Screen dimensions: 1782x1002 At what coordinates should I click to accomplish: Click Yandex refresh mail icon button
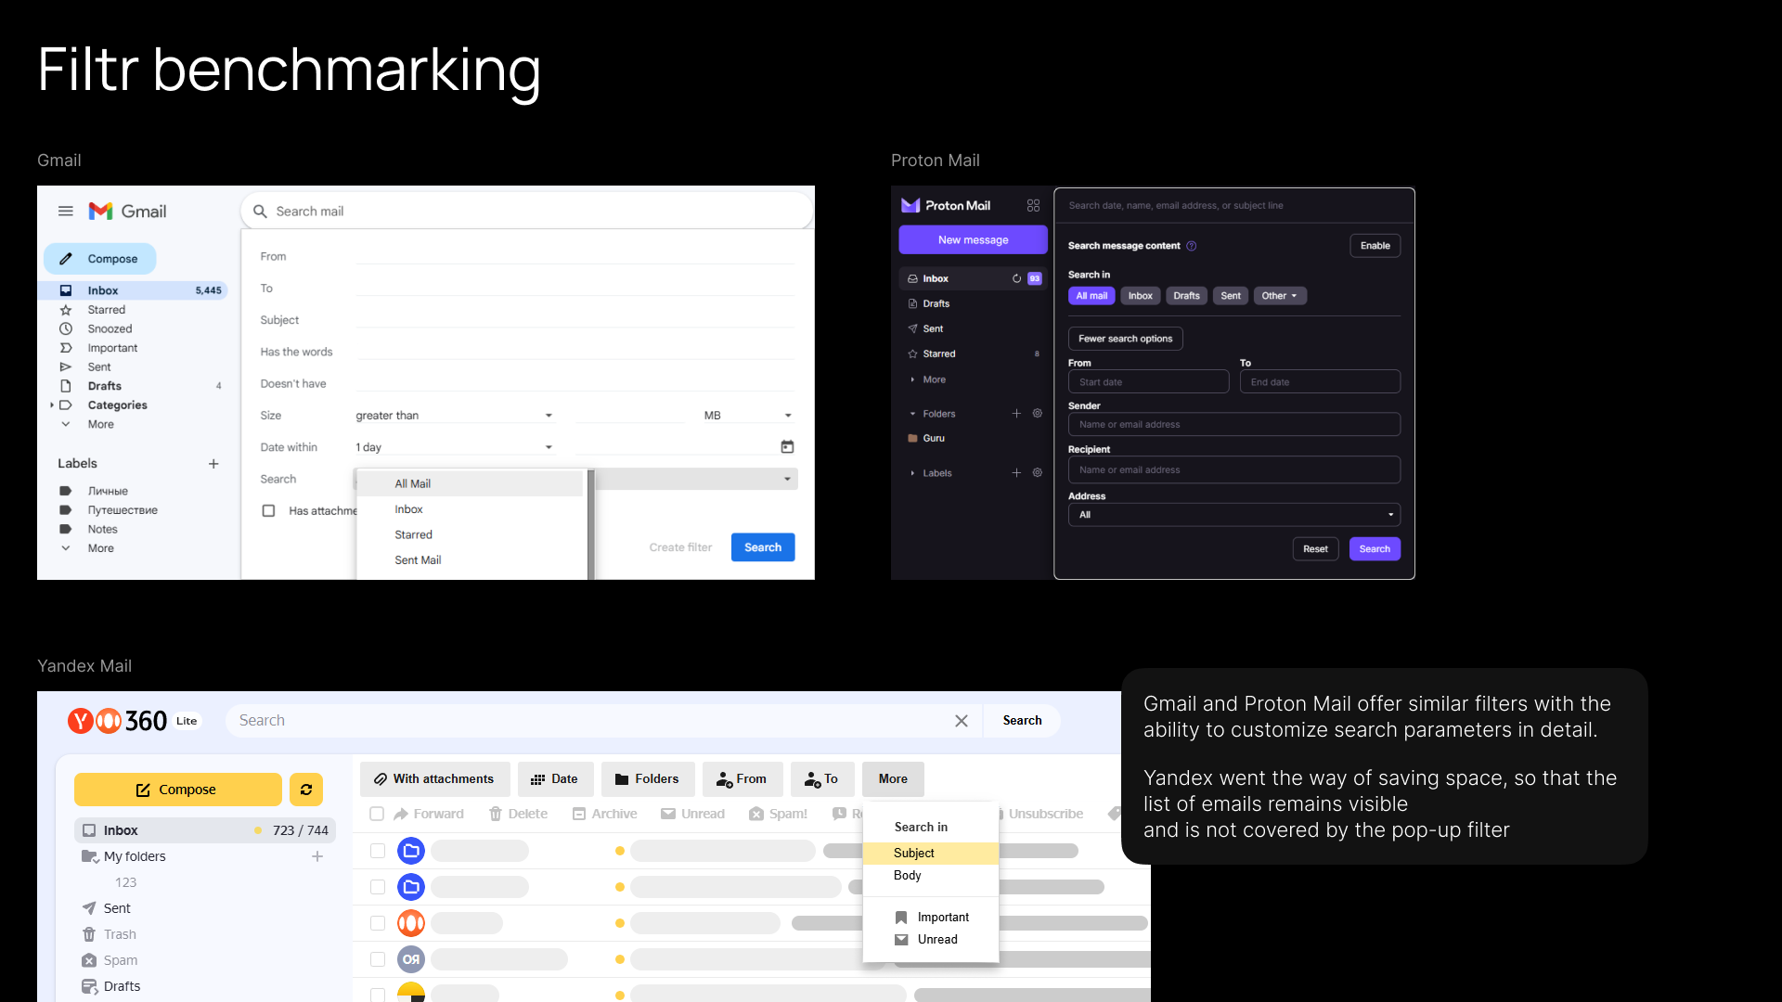tap(306, 790)
